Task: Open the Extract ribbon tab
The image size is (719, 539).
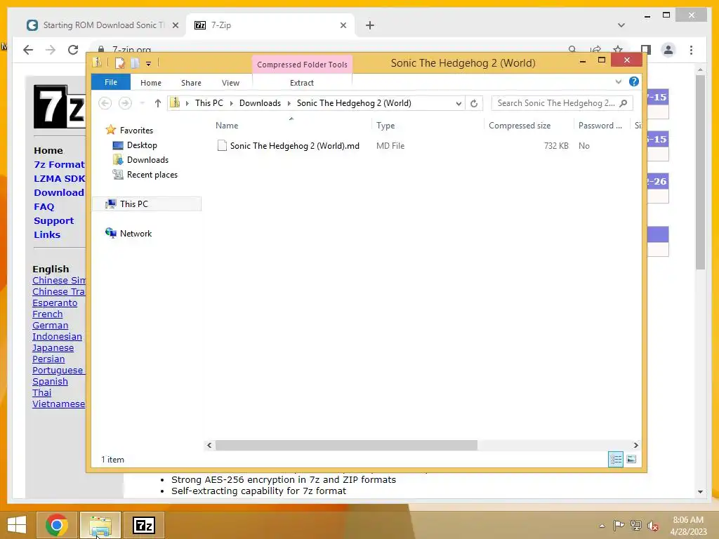Action: pyautogui.click(x=302, y=83)
